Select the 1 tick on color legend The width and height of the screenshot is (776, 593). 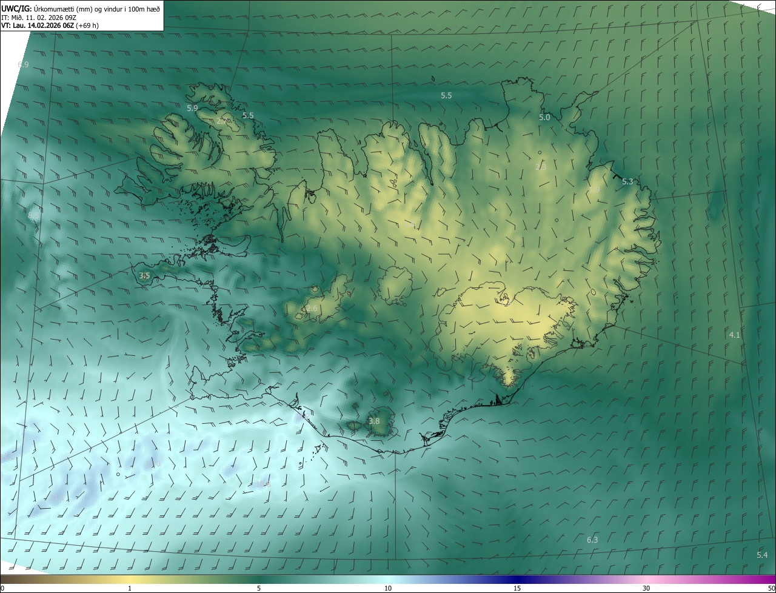(x=130, y=588)
